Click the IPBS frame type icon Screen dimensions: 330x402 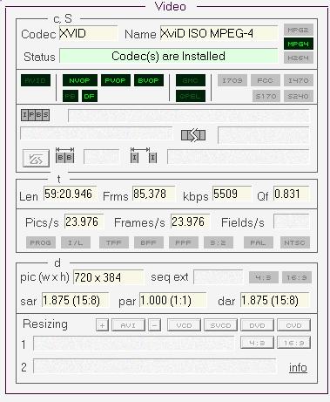35,115
